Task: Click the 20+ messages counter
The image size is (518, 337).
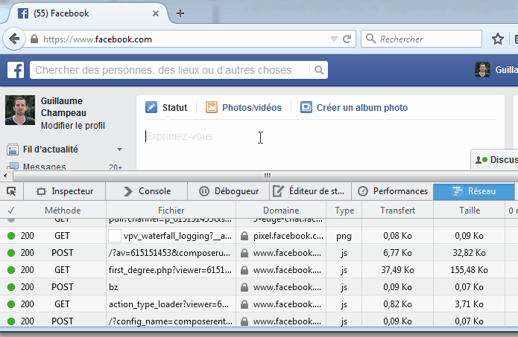Action: click(116, 167)
